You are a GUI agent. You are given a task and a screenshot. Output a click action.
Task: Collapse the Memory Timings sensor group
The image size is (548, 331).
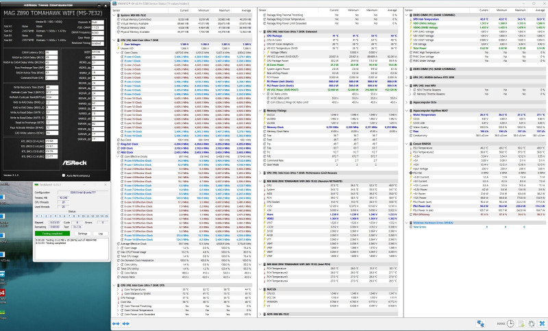pyautogui.click(x=260, y=110)
